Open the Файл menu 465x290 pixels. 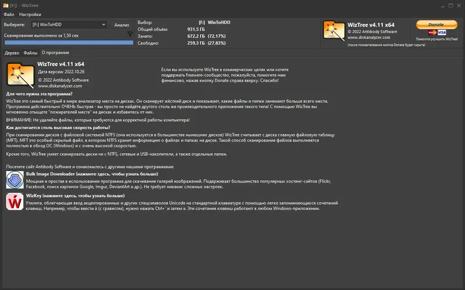[9, 14]
